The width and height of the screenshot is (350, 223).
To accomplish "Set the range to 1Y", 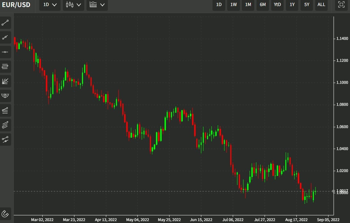I will 292,5.
